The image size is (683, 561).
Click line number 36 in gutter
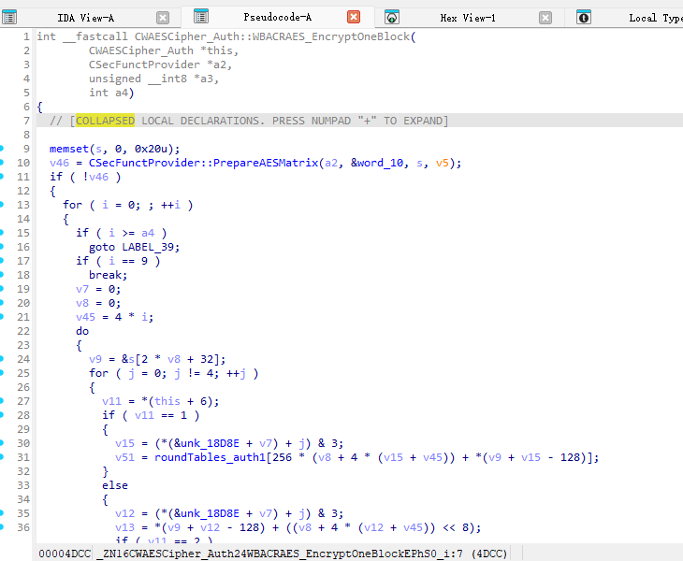pos(23,527)
